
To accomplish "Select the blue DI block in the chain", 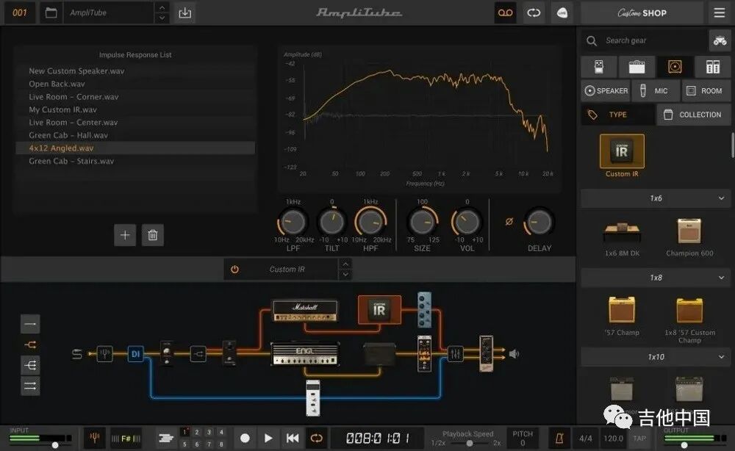I will point(135,353).
